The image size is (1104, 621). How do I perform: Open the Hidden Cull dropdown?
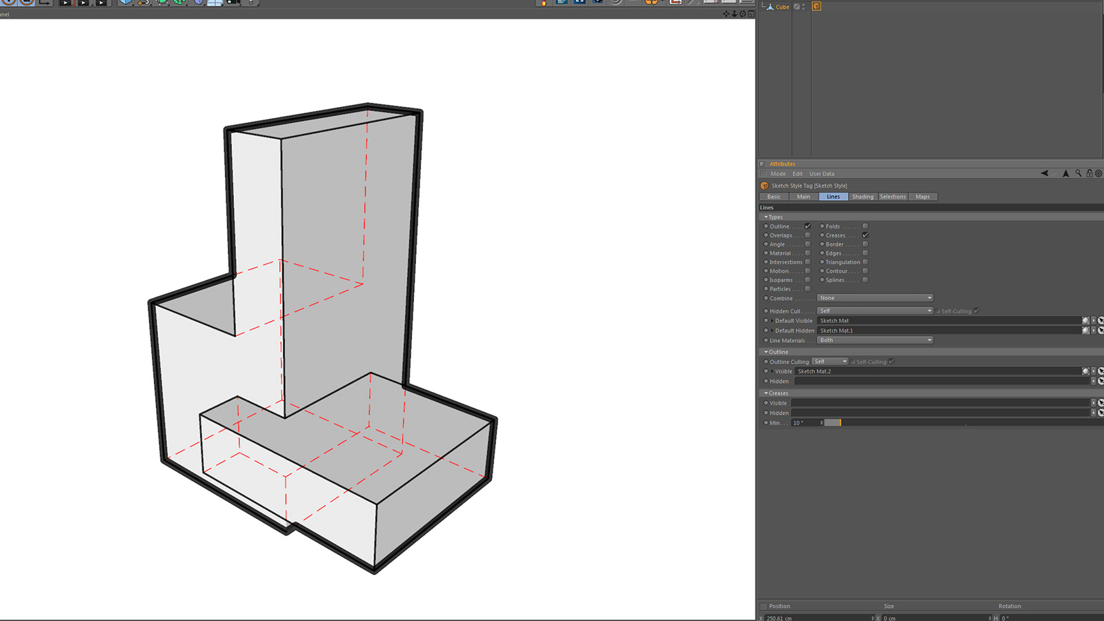point(875,311)
